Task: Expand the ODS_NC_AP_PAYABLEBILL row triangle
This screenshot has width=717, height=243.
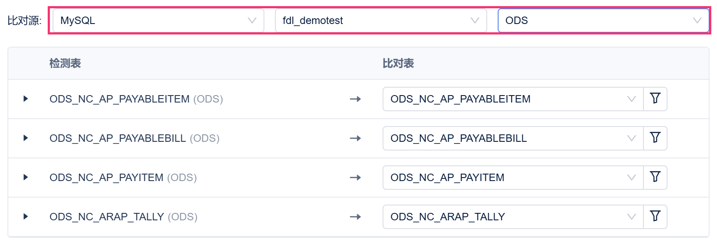Action: (25, 138)
